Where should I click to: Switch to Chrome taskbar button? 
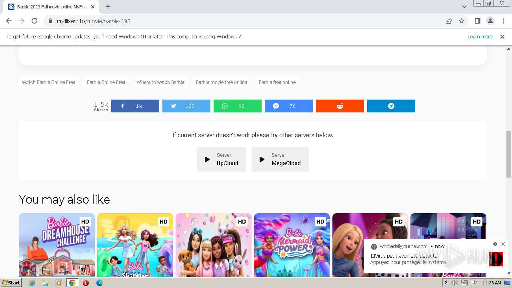72,283
